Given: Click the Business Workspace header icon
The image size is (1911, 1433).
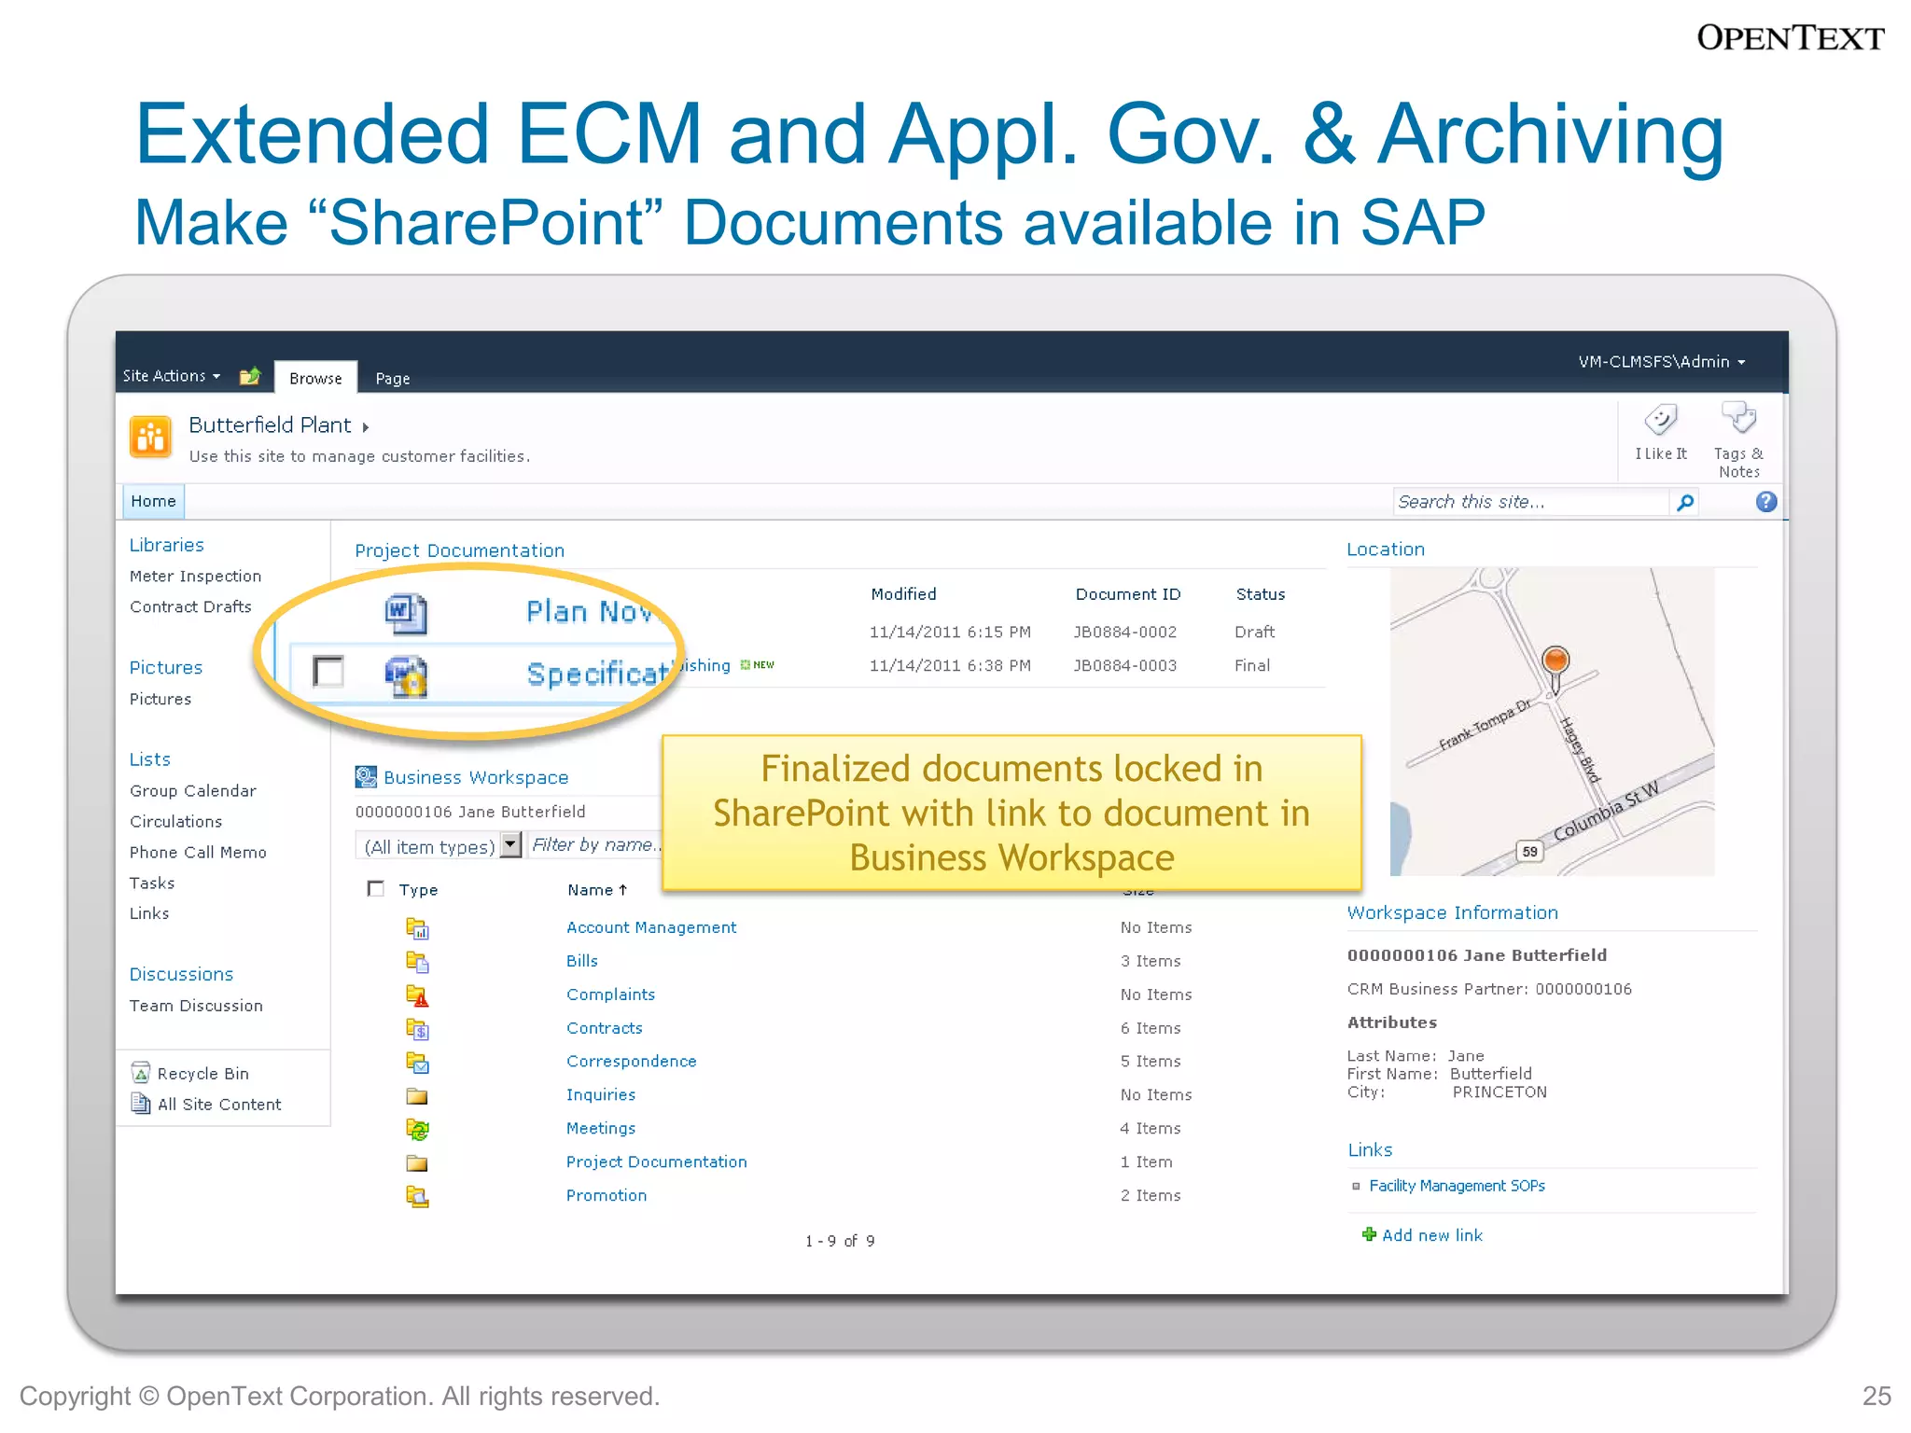Looking at the screenshot, I should [366, 776].
